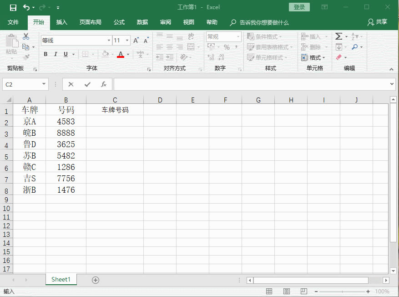Toggle Bold formatting
399x297 pixels.
point(45,54)
